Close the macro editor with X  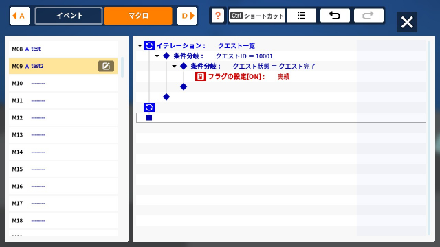[x=407, y=22]
